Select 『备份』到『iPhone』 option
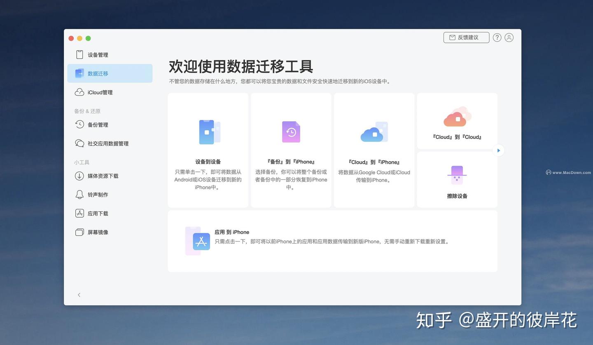Image resolution: width=593 pixels, height=345 pixels. (291, 150)
